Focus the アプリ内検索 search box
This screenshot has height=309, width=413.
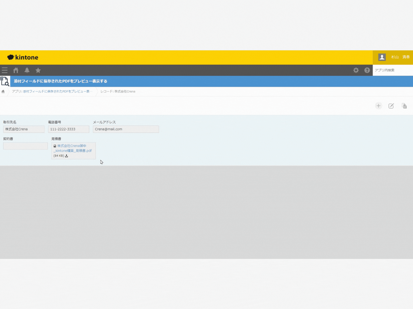coord(393,70)
